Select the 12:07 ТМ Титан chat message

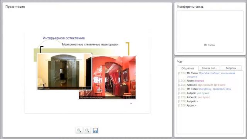click(x=205, y=89)
